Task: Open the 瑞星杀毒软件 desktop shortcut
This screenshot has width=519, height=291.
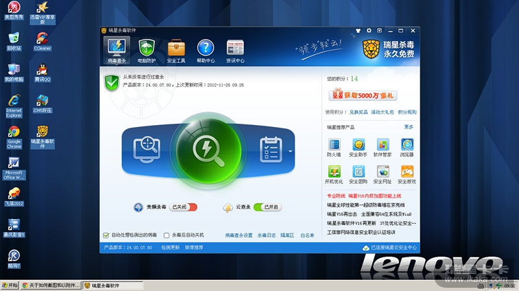Action: 42,137
